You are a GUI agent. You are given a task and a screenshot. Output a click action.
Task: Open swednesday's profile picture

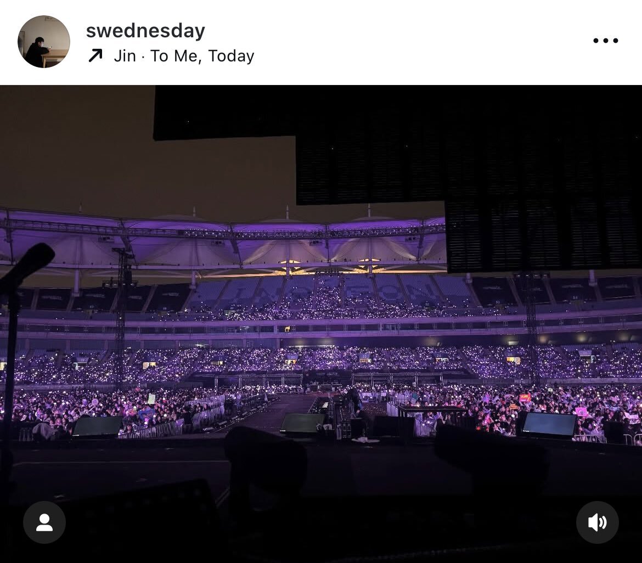44,41
